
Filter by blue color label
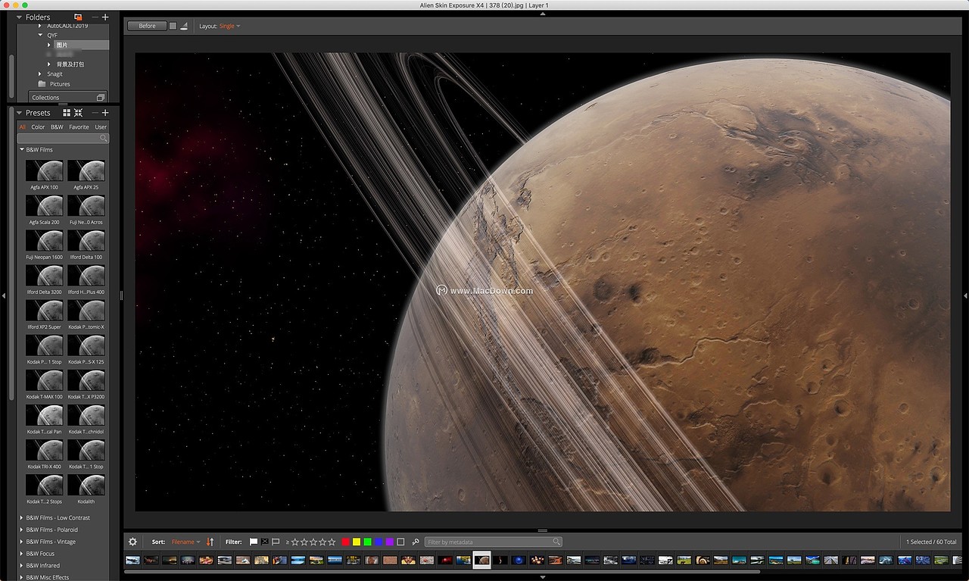pyautogui.click(x=379, y=542)
